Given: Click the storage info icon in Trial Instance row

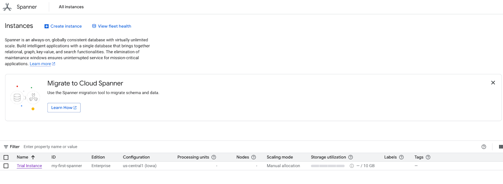Looking at the screenshot, I should pyautogui.click(x=352, y=166).
